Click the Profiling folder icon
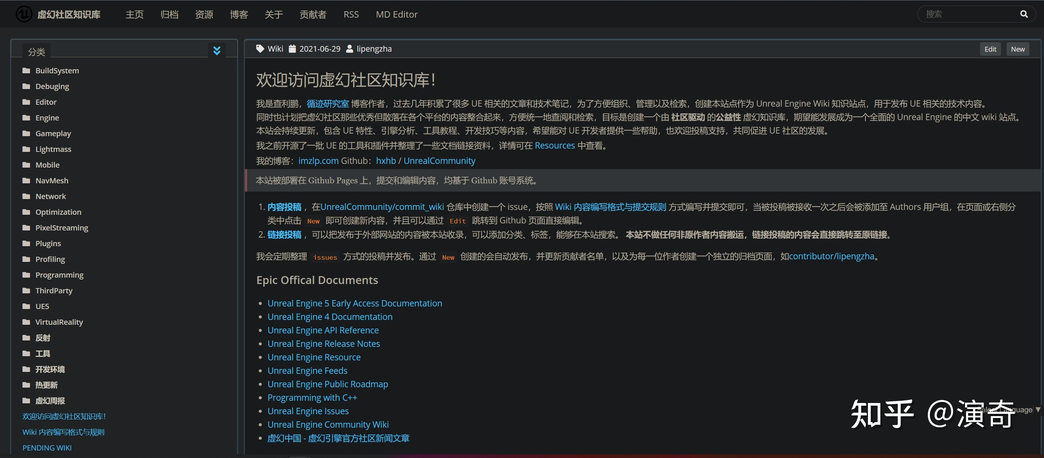 pyautogui.click(x=26, y=259)
